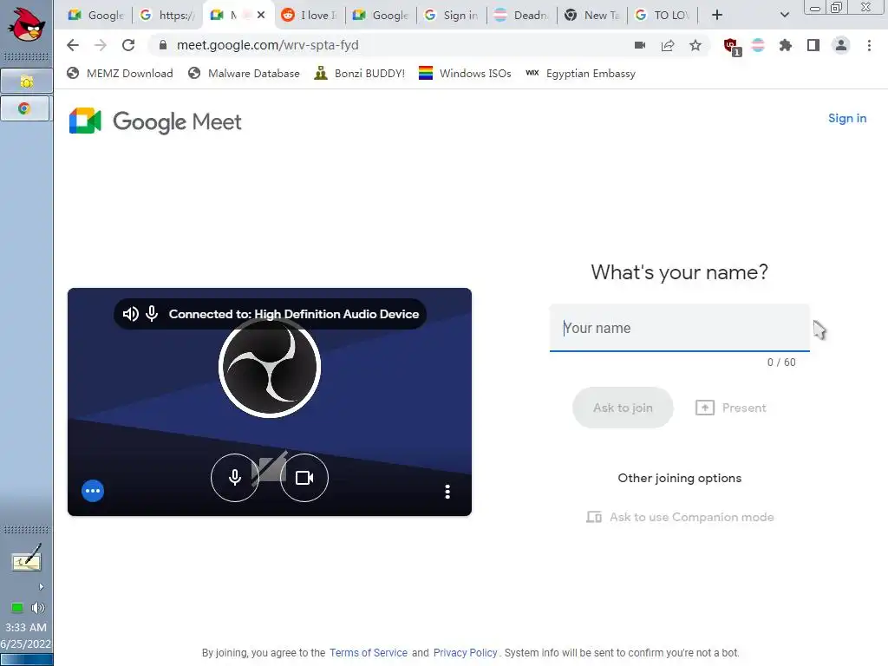The image size is (888, 666).
Task: Expand the tab search chevron
Action: pyautogui.click(x=784, y=15)
